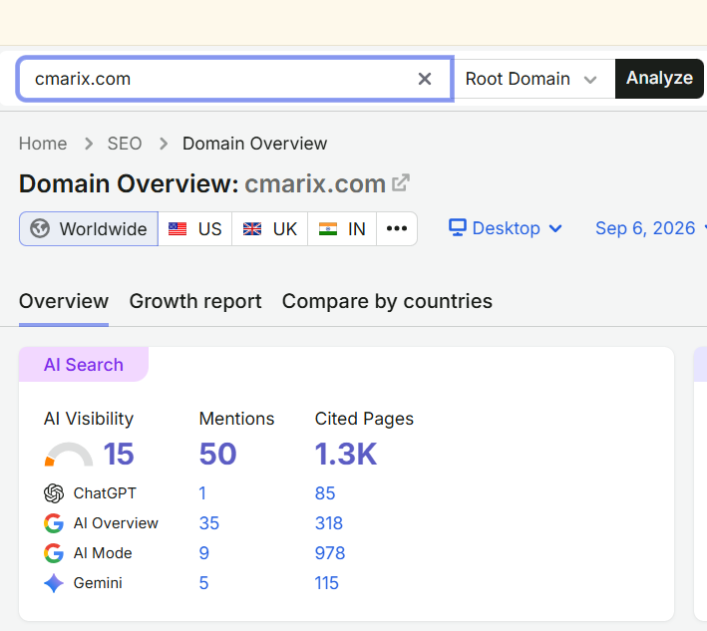Viewport: 707px width, 631px height.
Task: Open AI Overview cited pages 318
Action: pos(329,523)
